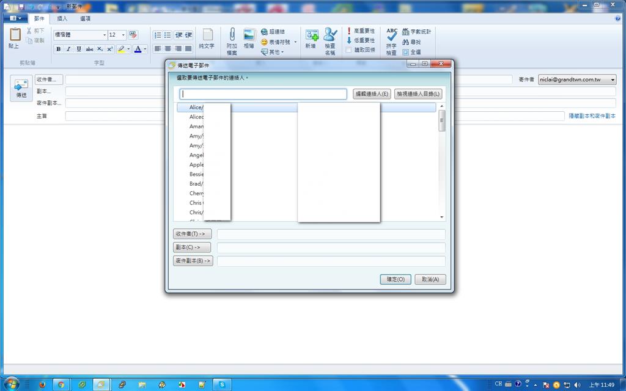Image resolution: width=626 pixels, height=391 pixels.
Task: Click the contact search input box
Action: click(x=263, y=93)
